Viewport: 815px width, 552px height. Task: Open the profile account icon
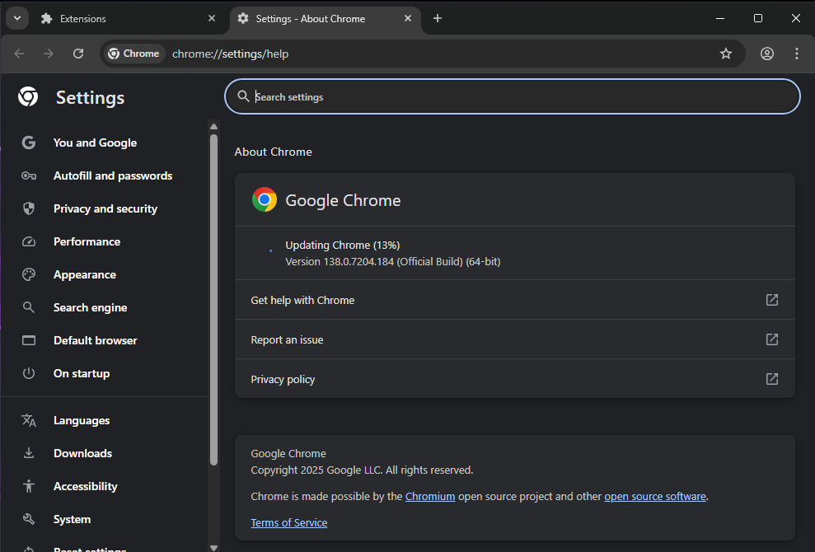coord(767,54)
